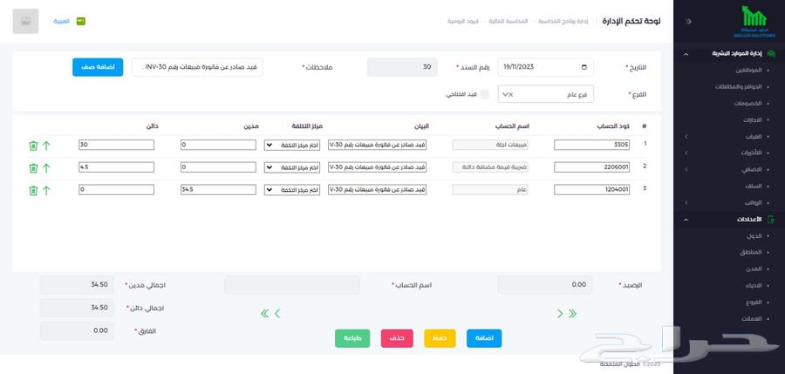Collapse the sidebar with the double-chevron icon
Viewport: 785px width, 374px height.
coord(688,22)
